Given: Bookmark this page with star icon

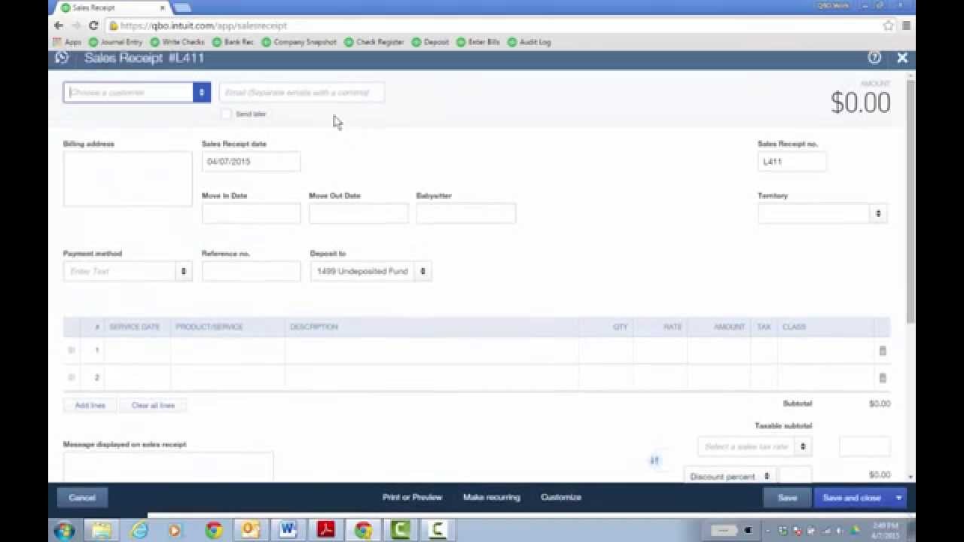Looking at the screenshot, I should [x=889, y=25].
